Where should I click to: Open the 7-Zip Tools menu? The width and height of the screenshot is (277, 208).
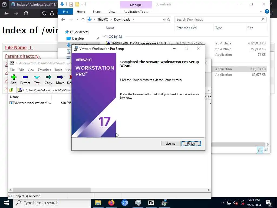tap(58, 70)
